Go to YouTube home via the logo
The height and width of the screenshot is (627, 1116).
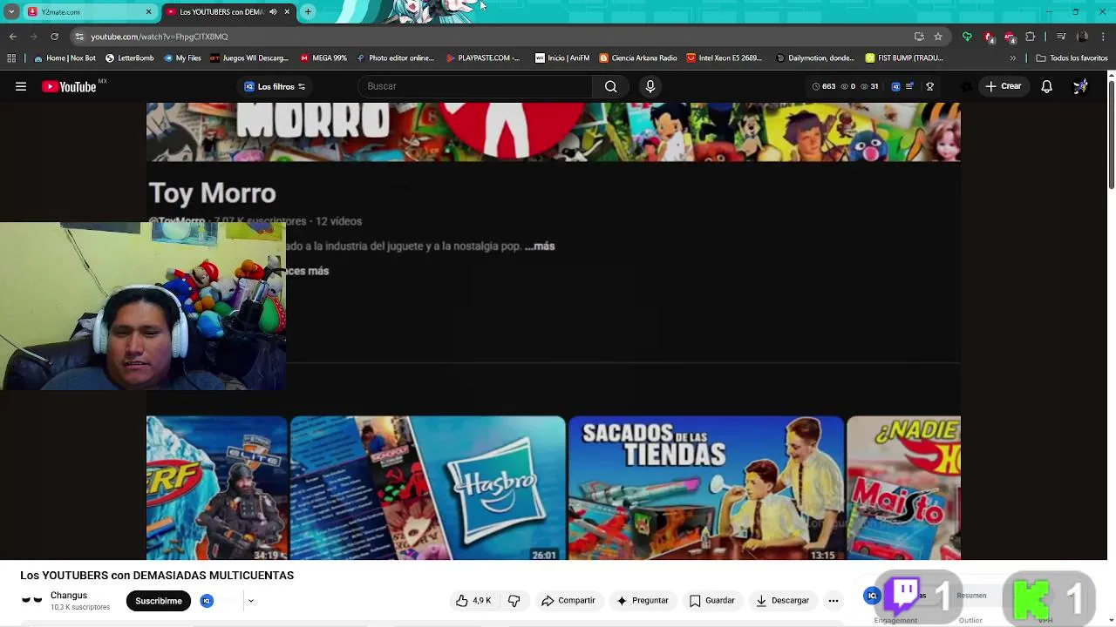pyautogui.click(x=69, y=86)
